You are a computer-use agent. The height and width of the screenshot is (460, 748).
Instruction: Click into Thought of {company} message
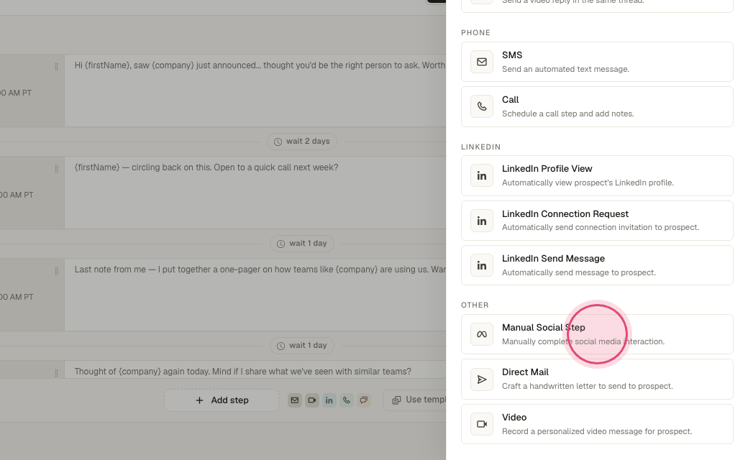click(243, 372)
